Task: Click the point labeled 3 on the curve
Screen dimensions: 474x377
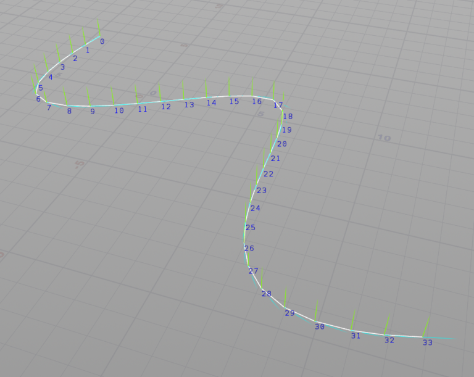Action: point(60,61)
